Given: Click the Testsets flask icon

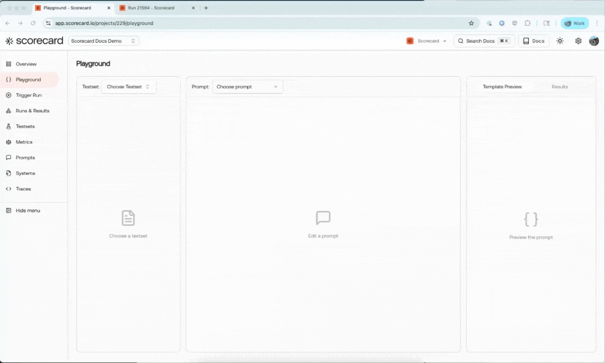Looking at the screenshot, I should [x=9, y=127].
